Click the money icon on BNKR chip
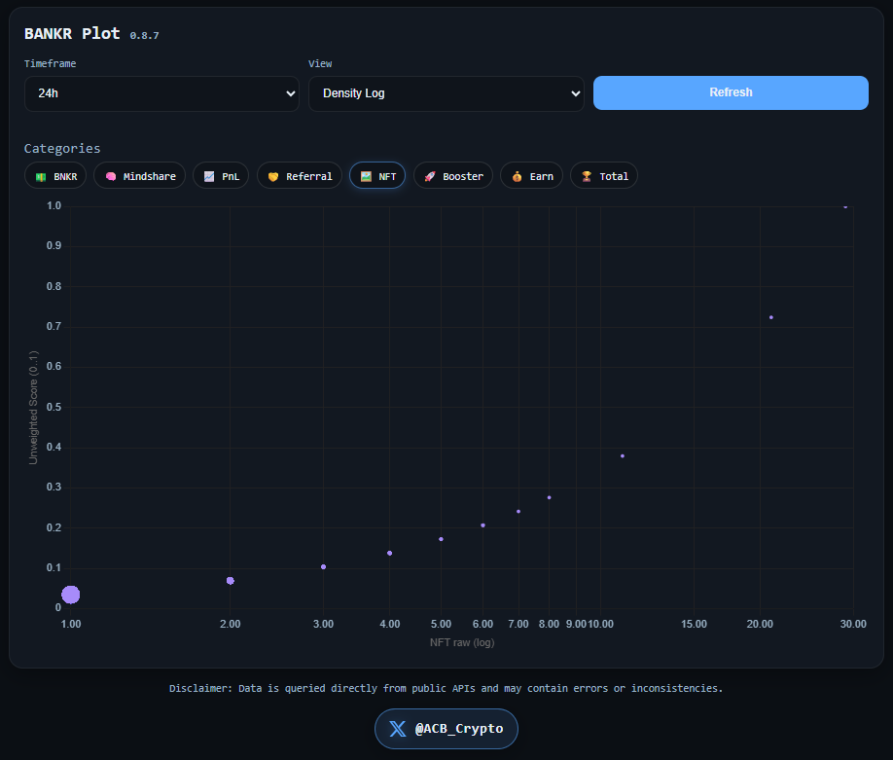Screen dimensions: 893x760 click(41, 176)
